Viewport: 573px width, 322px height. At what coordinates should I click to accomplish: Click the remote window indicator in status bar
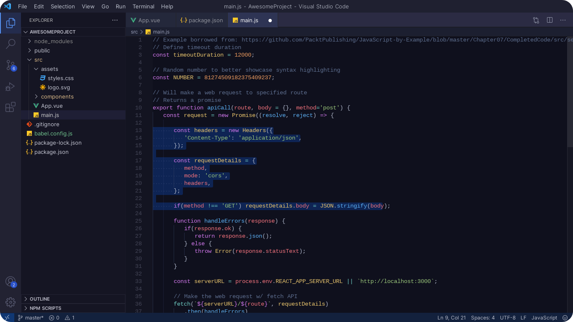7,317
